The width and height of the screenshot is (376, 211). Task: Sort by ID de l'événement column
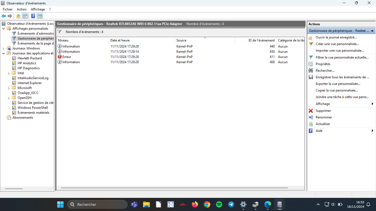tap(256, 40)
